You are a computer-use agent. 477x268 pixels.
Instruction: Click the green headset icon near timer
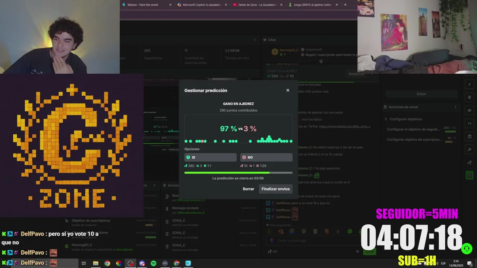(x=466, y=248)
